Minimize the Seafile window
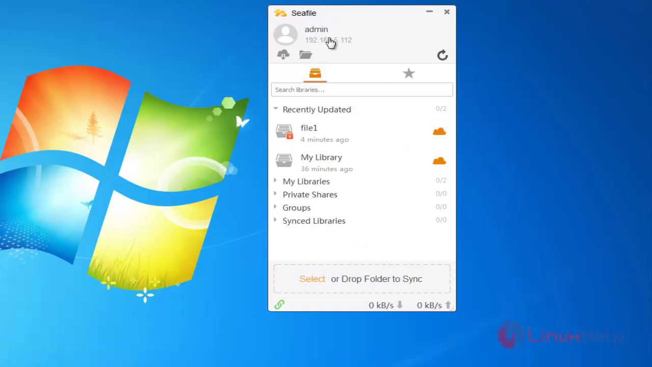 point(429,11)
